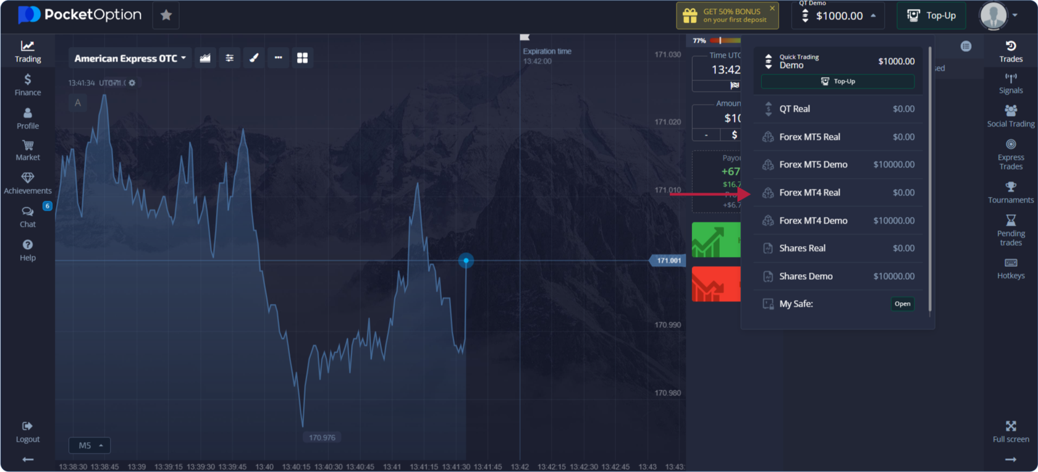Click the expiration flag marker

(x=525, y=38)
